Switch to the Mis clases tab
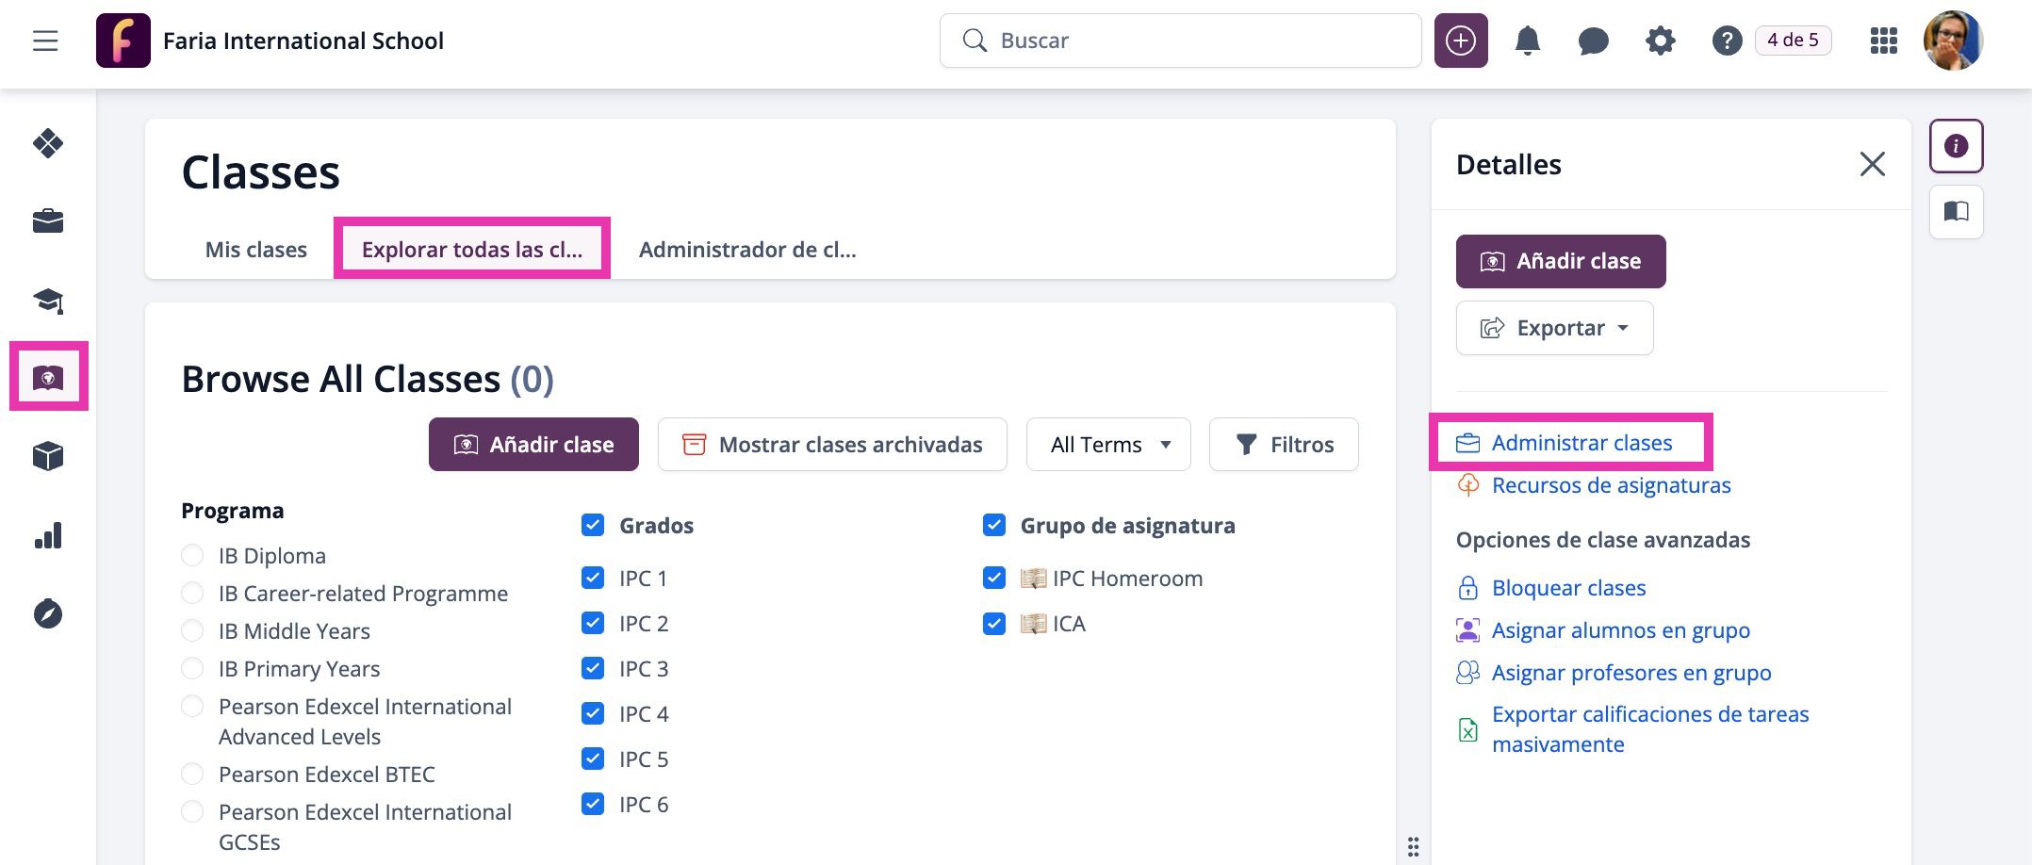 coord(256,250)
